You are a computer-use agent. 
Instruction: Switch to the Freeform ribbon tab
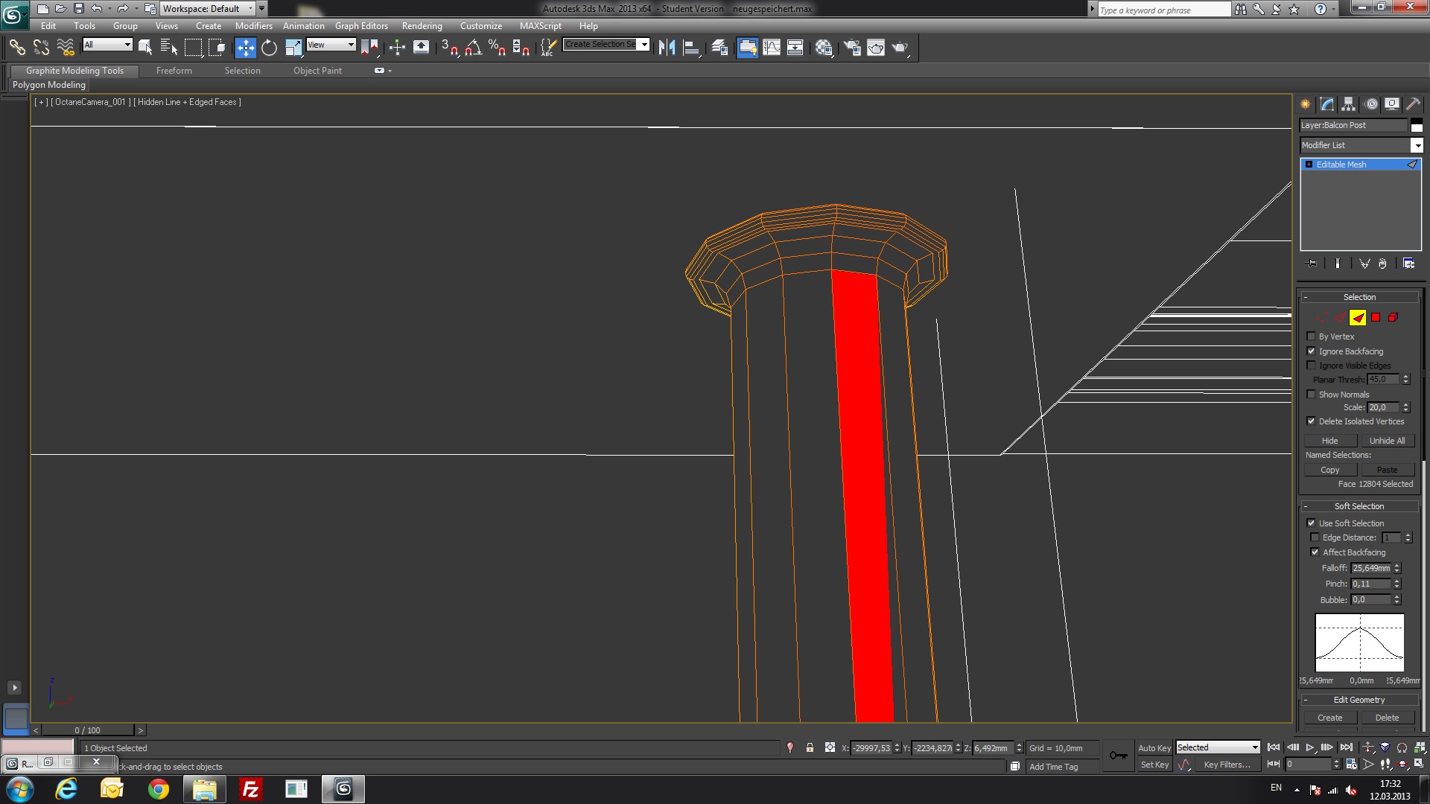pyautogui.click(x=174, y=71)
